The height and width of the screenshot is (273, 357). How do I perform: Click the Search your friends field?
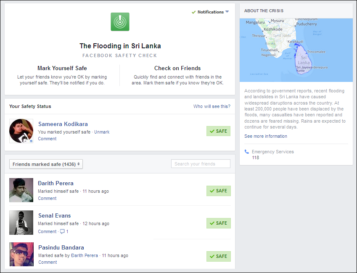tap(201, 164)
